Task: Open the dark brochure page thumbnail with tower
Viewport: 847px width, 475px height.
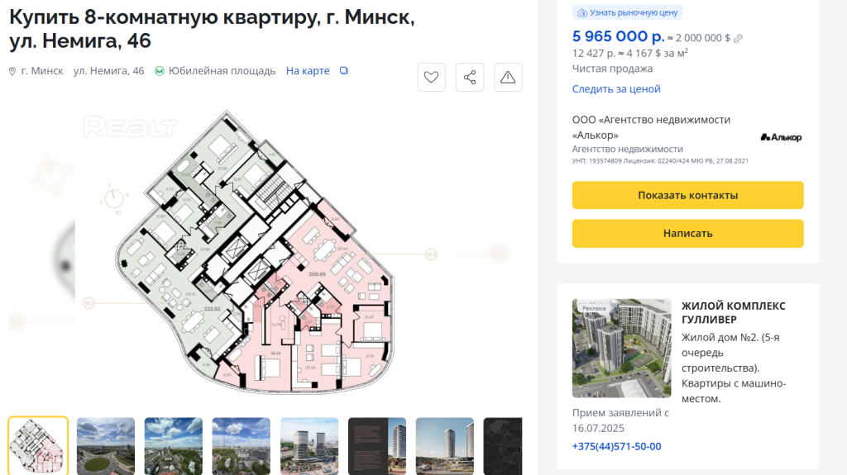Action: coord(377,446)
